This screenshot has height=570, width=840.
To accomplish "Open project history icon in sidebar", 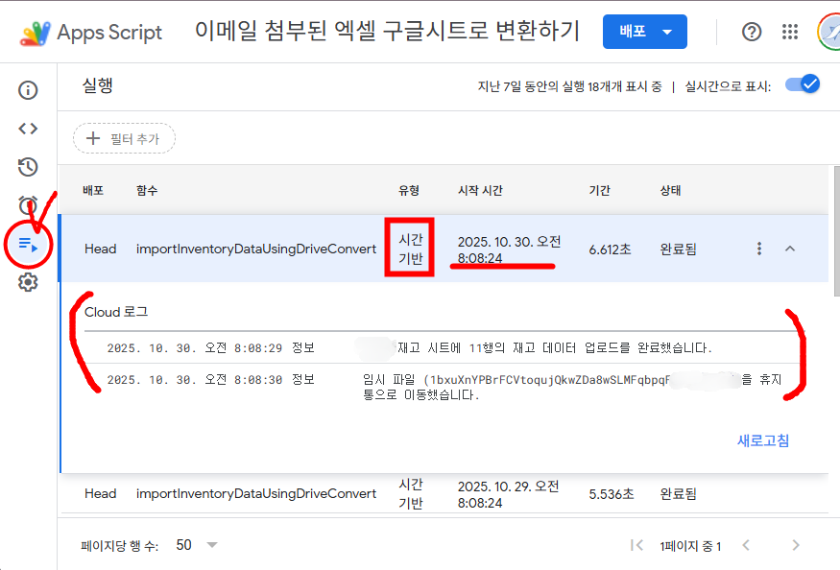I will [28, 167].
